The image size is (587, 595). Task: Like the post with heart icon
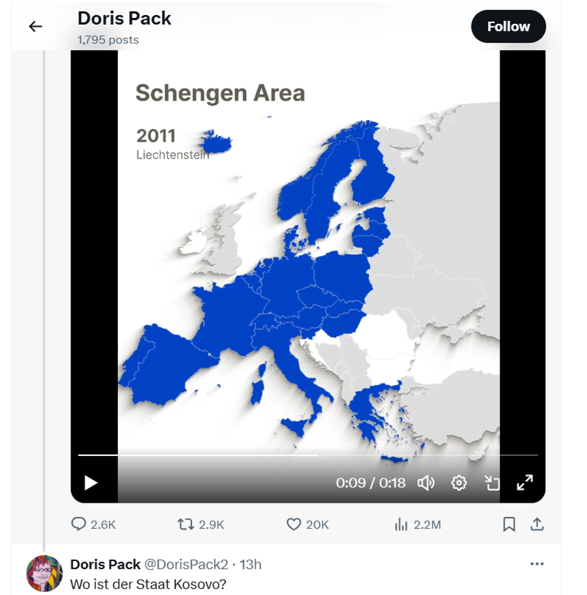(x=293, y=524)
